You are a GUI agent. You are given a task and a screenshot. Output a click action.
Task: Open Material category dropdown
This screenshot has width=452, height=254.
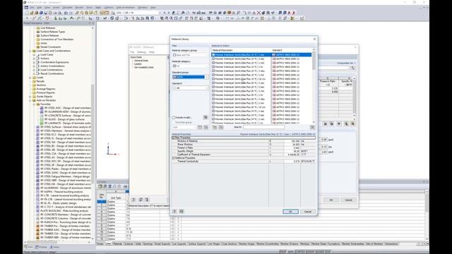click(x=190, y=66)
